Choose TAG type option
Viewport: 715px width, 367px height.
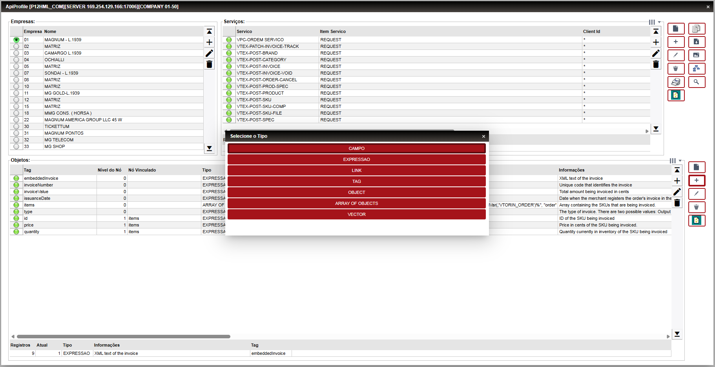tap(356, 181)
